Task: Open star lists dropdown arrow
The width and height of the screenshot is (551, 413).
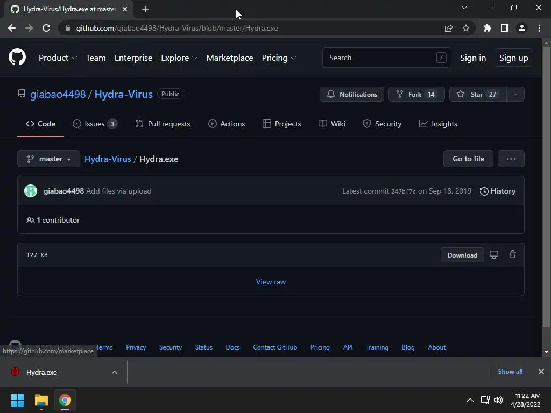Action: [515, 94]
